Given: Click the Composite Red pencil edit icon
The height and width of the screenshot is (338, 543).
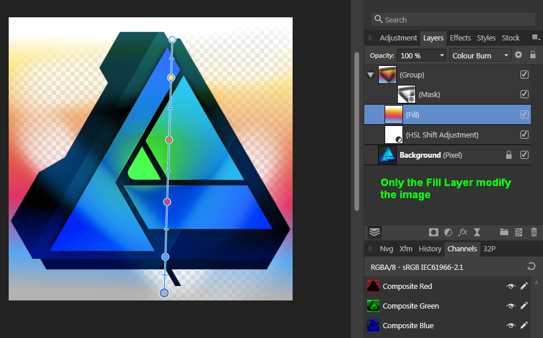Looking at the screenshot, I should click(x=524, y=286).
